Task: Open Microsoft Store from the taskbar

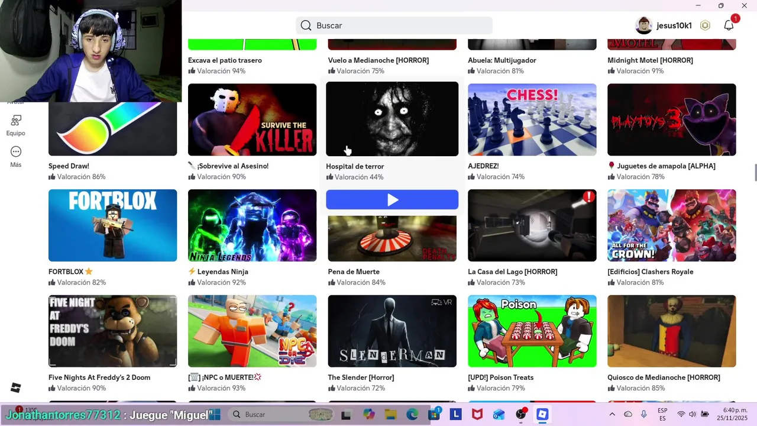Action: click(x=434, y=414)
